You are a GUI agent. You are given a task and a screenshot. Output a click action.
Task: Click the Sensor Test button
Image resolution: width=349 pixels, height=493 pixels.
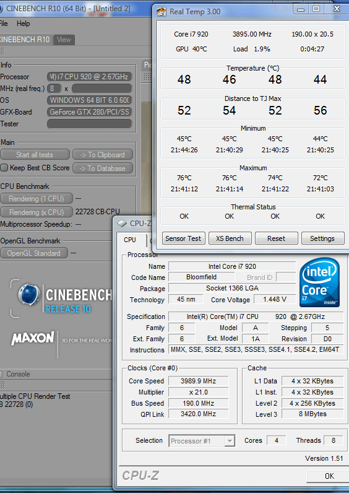pyautogui.click(x=183, y=238)
